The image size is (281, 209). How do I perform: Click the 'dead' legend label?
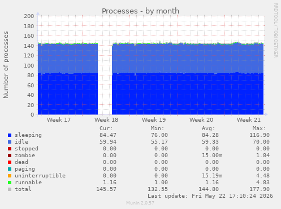[21, 162]
